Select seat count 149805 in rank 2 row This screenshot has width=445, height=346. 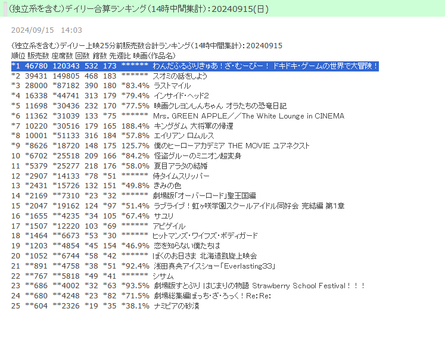(x=66, y=76)
